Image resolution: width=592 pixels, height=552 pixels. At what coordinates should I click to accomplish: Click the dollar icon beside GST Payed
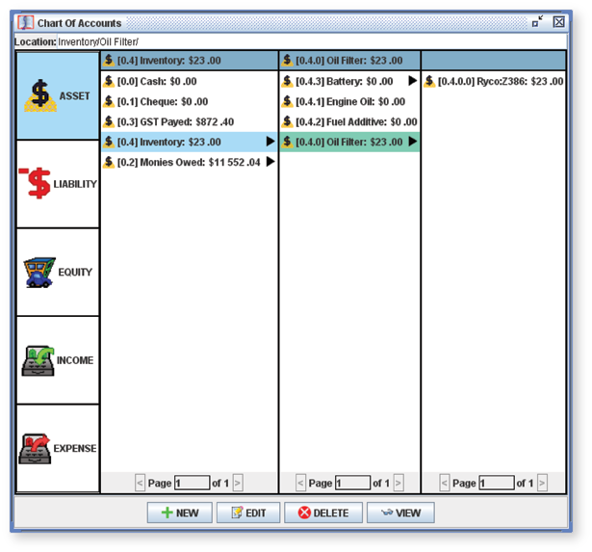[109, 121]
